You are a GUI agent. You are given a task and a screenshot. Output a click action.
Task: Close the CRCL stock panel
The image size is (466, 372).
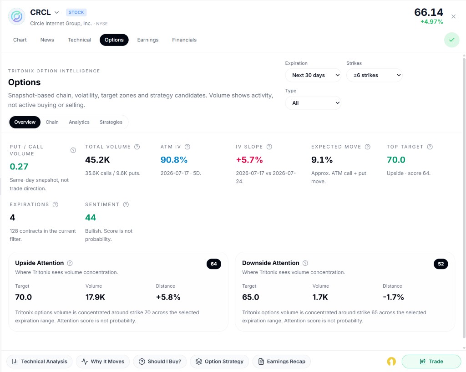tap(453, 16)
